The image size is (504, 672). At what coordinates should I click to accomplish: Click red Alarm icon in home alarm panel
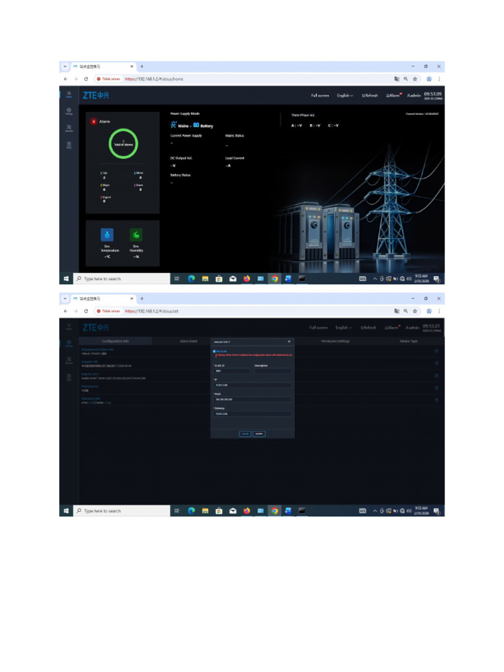coord(94,121)
